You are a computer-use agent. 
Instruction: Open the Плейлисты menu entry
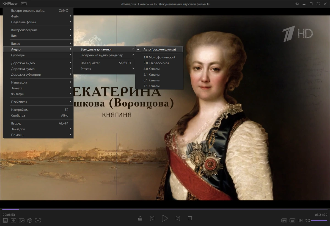tap(38, 102)
